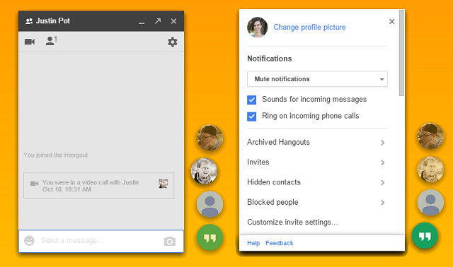The image size is (453, 267).
Task: Click the green Hangouts quote icon beside chat window
Action: click(x=210, y=237)
